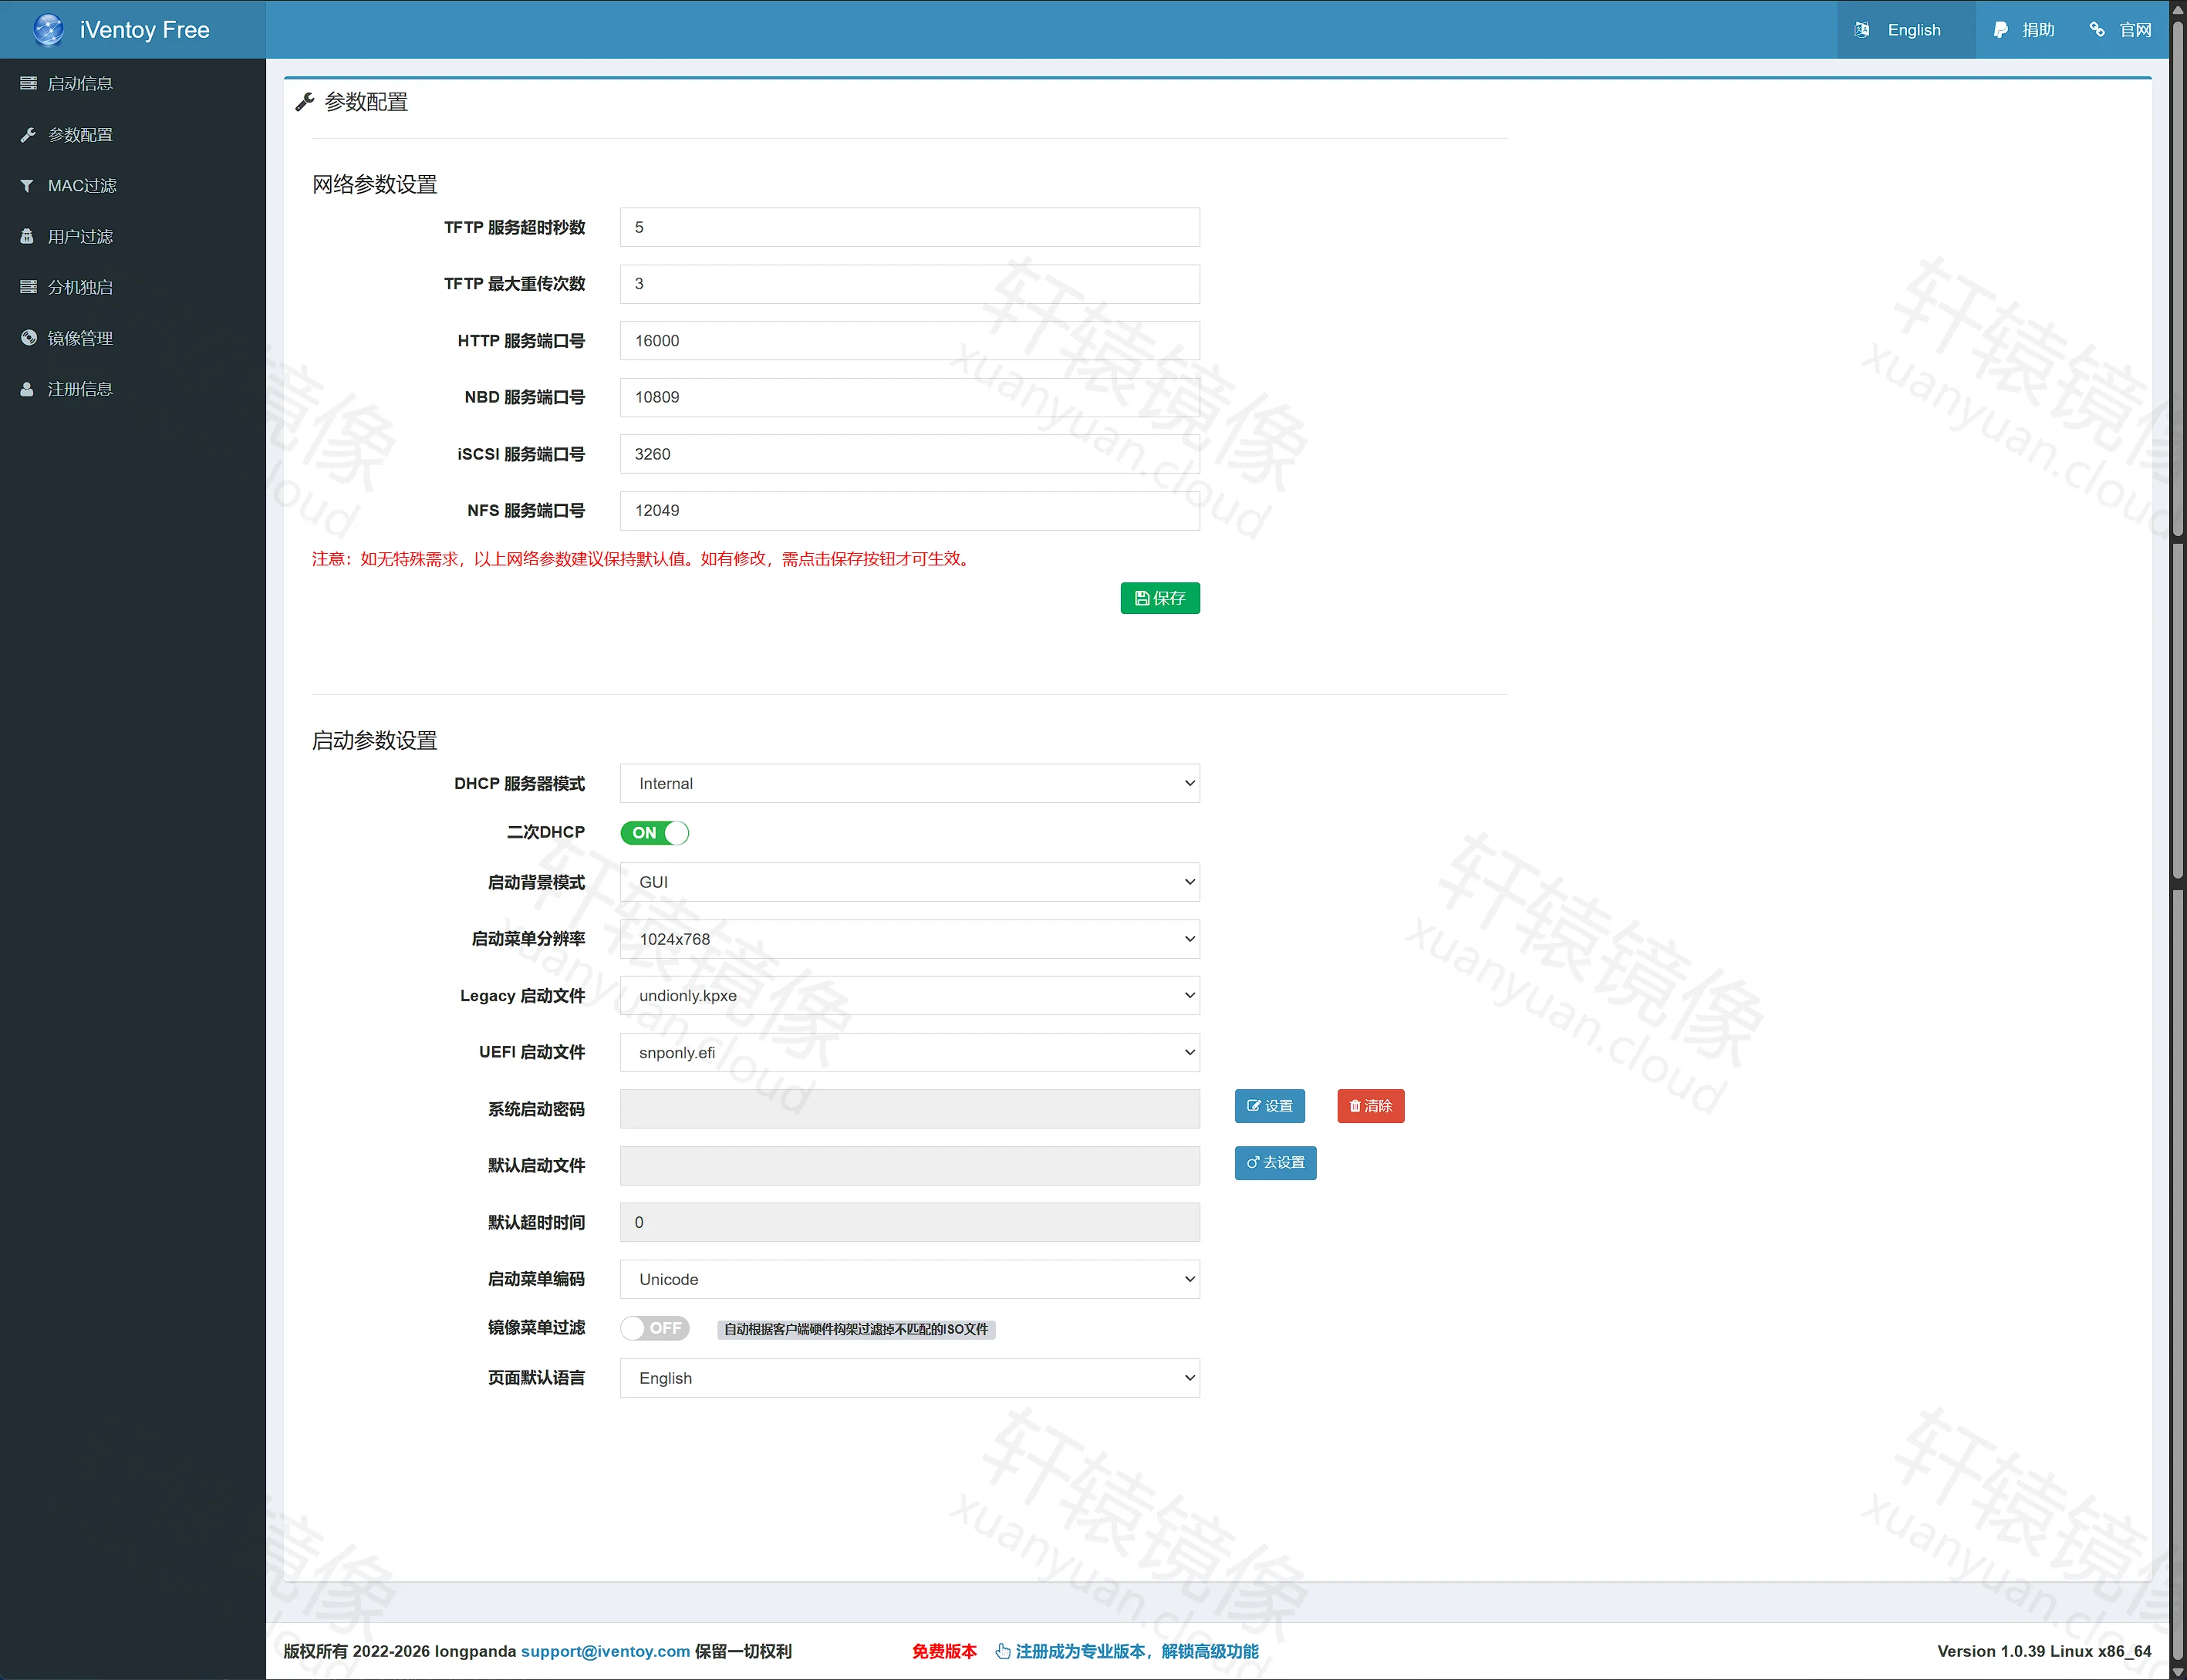2187x1680 pixels.
Task: Click the green 保存 button
Action: tap(1160, 598)
